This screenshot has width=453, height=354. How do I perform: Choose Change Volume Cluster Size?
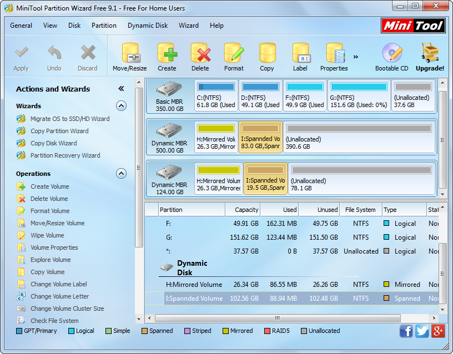pos(67,309)
